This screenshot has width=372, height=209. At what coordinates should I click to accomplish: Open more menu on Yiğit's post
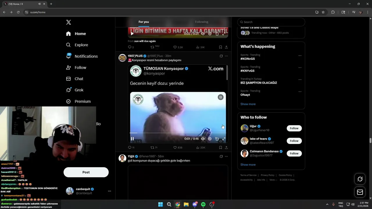(226, 156)
